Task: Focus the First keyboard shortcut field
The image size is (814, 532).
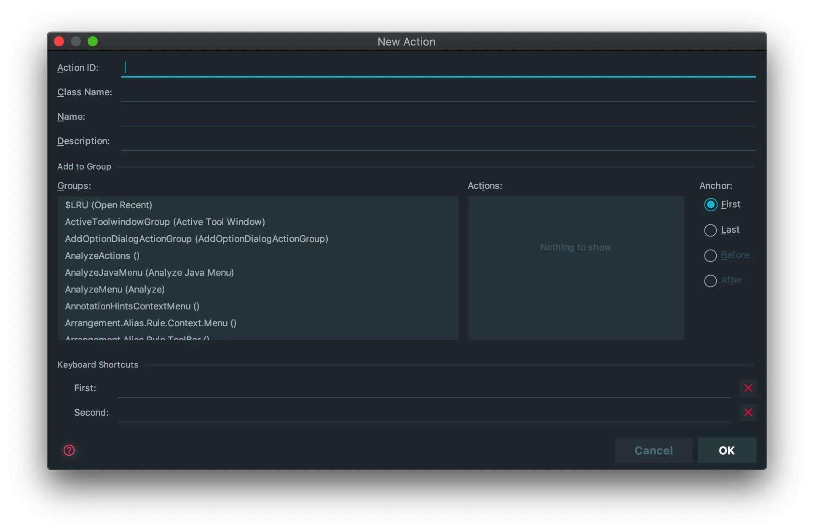Action: point(423,388)
